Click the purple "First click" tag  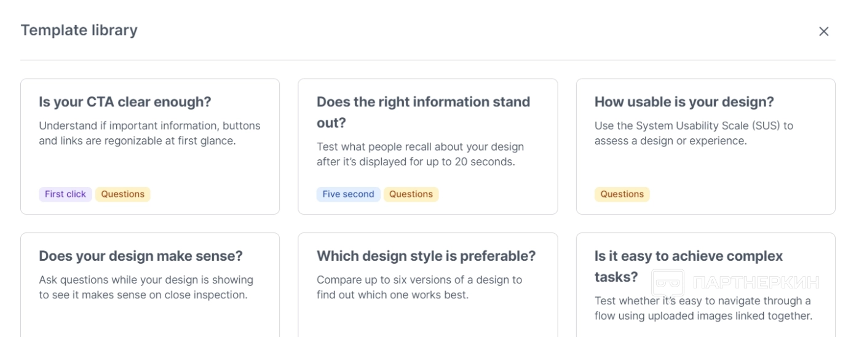[x=65, y=194]
